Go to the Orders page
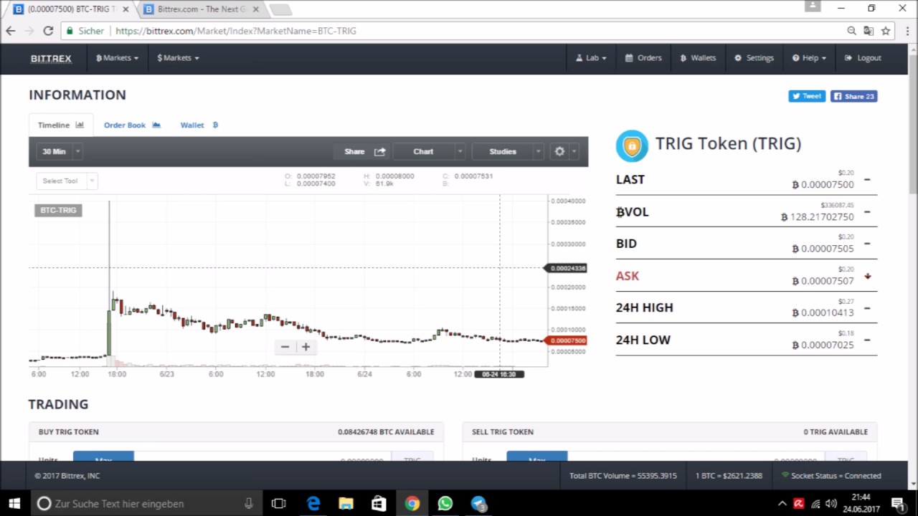This screenshot has width=918, height=516. 643,58
